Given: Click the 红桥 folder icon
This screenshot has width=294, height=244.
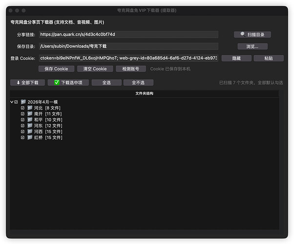Looking at the screenshot, I should 30,137.
